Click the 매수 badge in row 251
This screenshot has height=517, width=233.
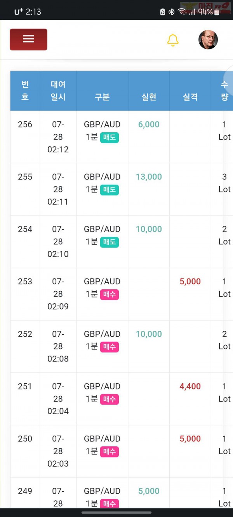click(110, 399)
